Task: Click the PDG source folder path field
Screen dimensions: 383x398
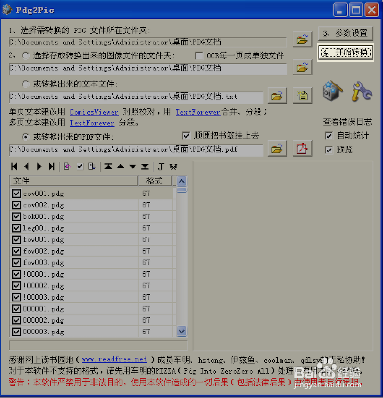Action: (x=148, y=42)
